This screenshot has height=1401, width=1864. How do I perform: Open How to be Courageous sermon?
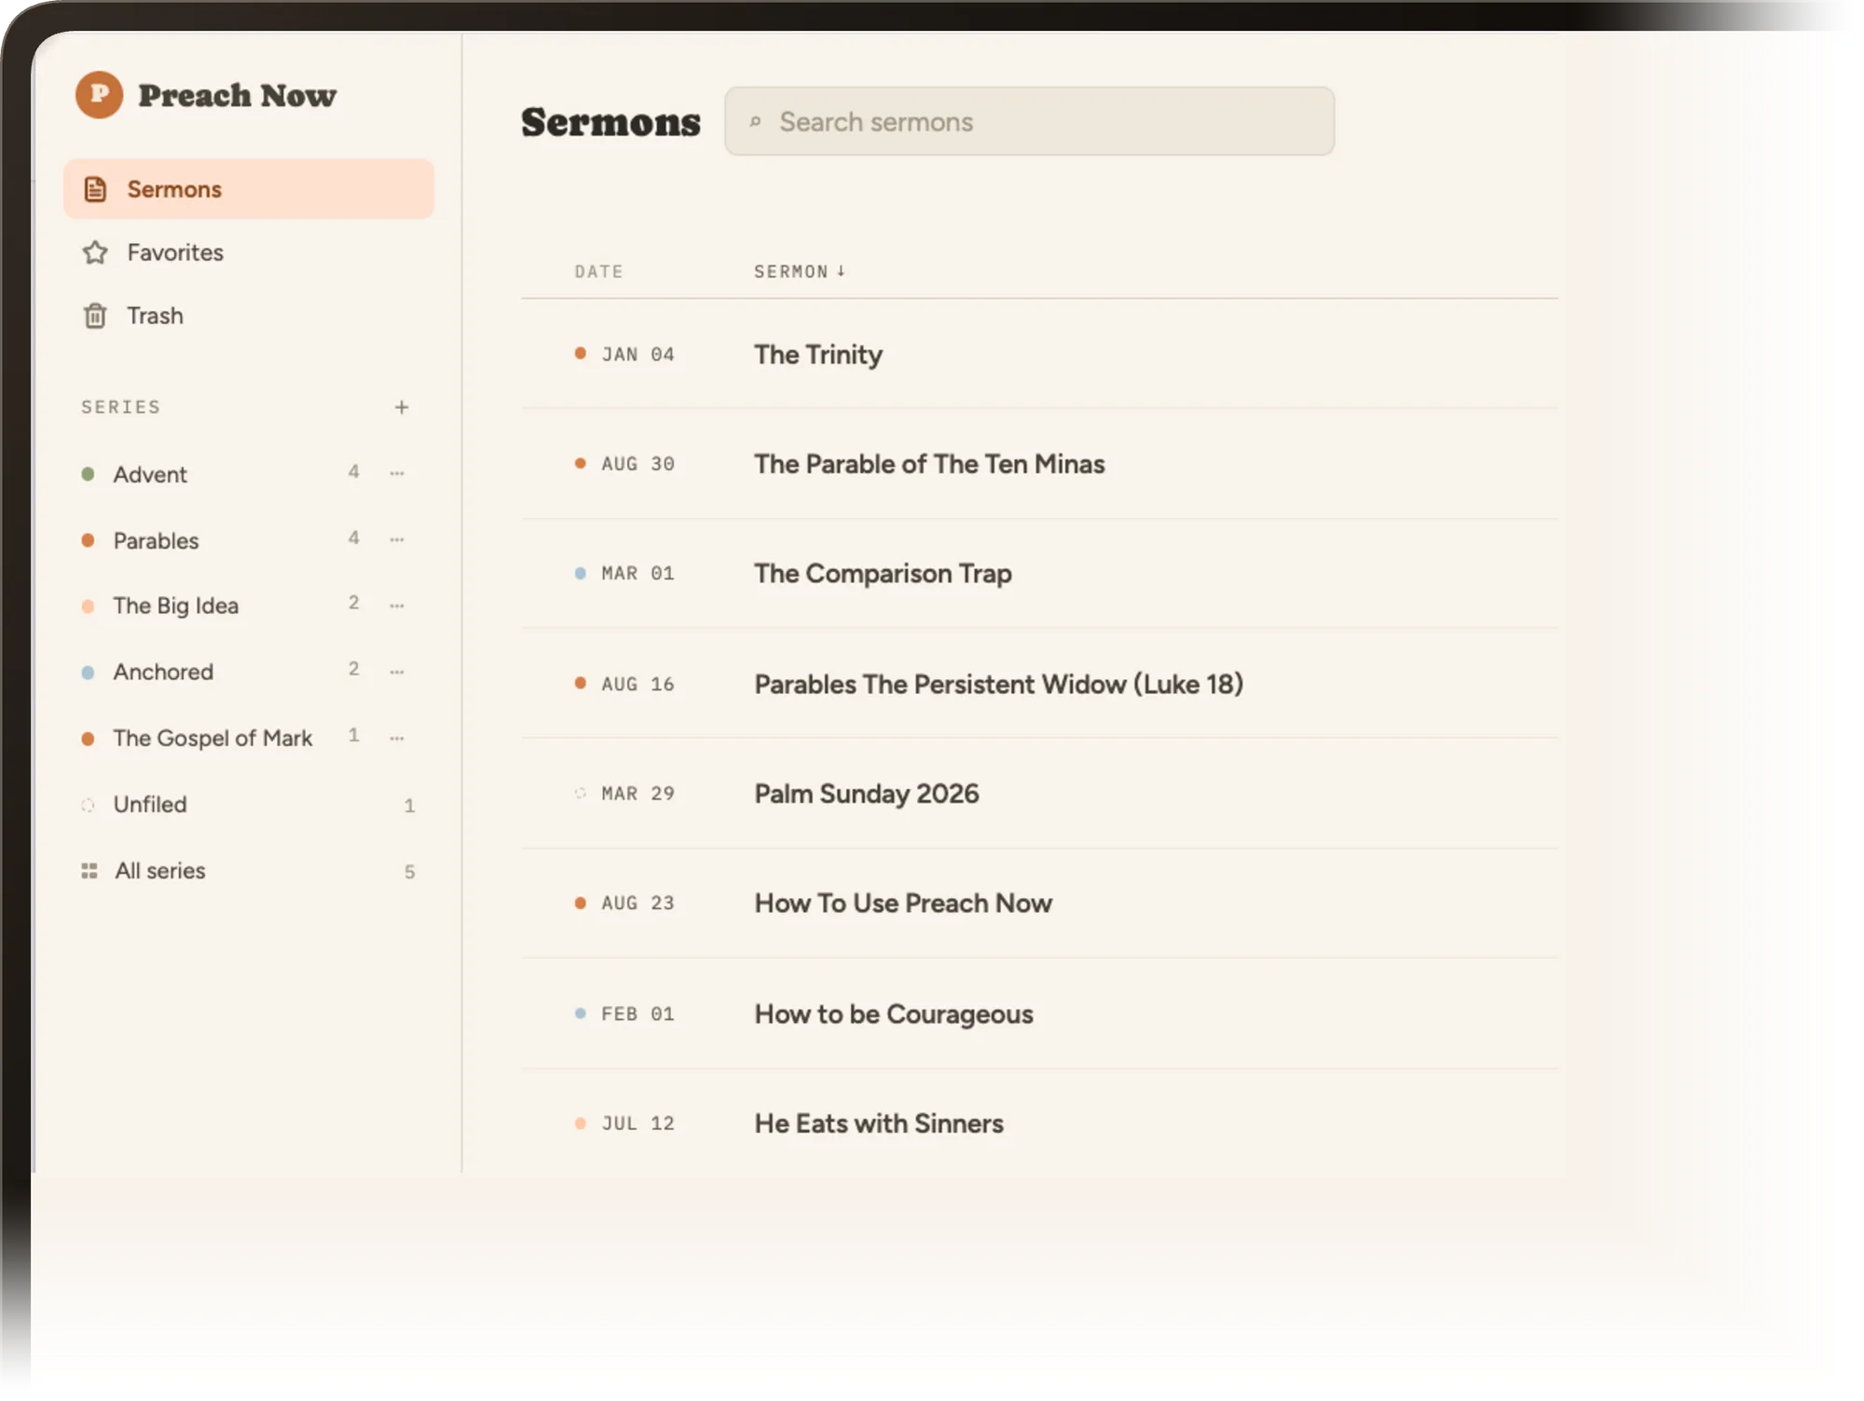894,1013
